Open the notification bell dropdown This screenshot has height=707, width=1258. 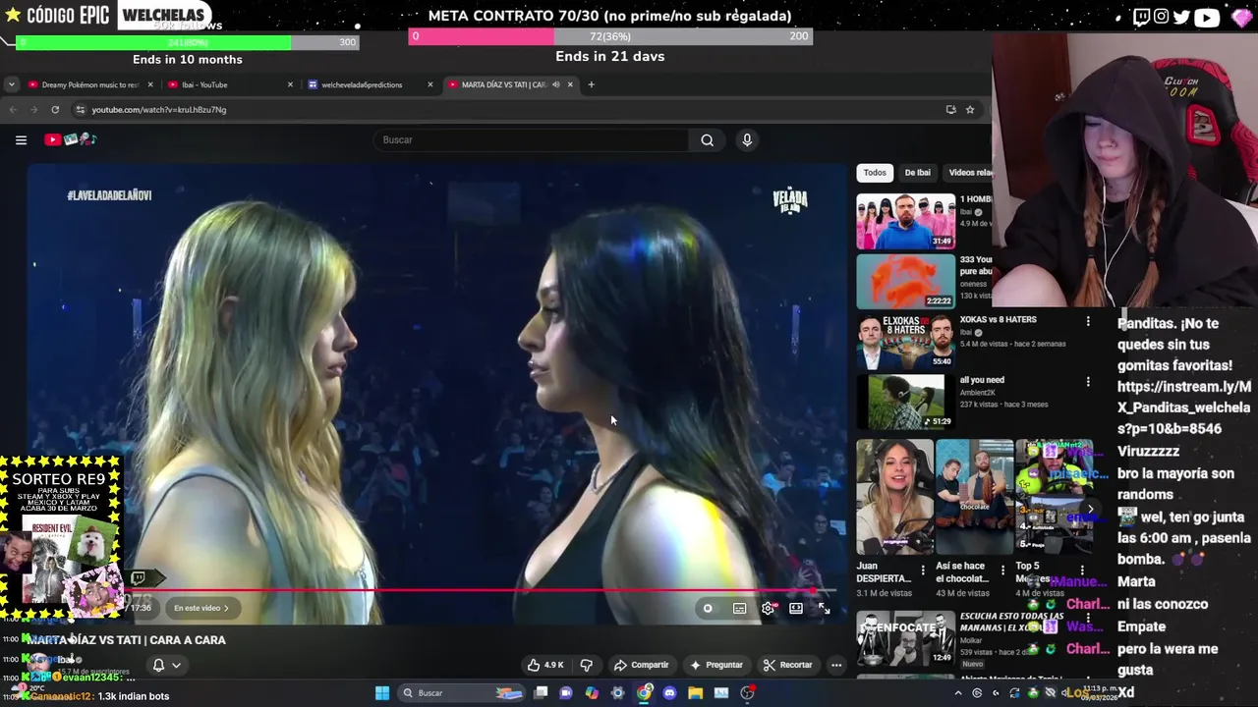[x=165, y=665]
